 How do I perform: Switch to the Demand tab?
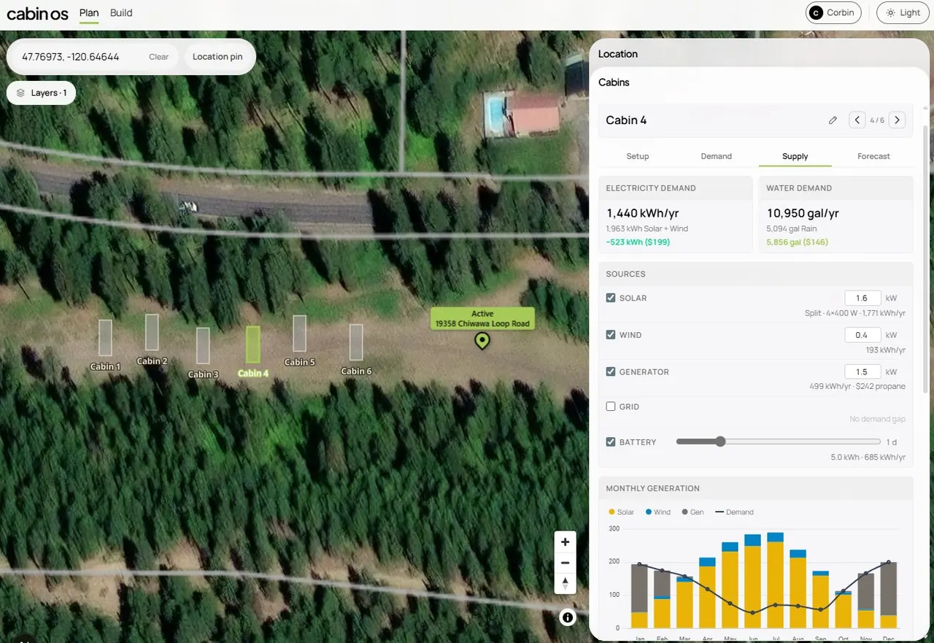tap(716, 156)
